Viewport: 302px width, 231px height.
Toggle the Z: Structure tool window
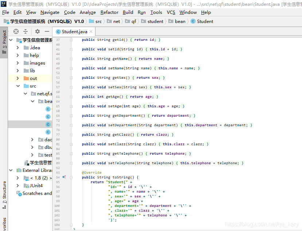click(4, 195)
